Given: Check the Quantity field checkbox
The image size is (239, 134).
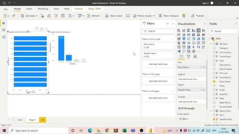Looking at the screenshot, I should point(214,94).
